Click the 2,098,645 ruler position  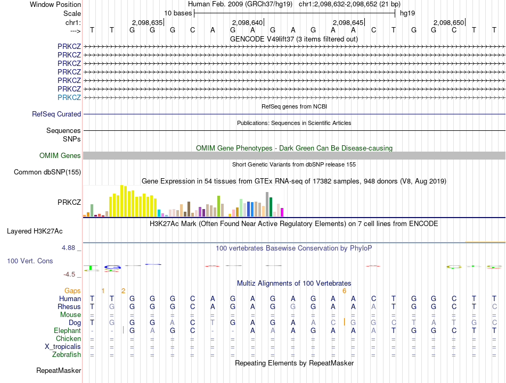point(348,22)
